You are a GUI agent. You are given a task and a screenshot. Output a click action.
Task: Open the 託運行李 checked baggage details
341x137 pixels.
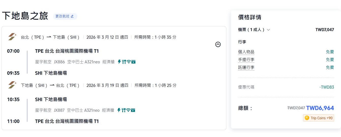click(x=246, y=67)
